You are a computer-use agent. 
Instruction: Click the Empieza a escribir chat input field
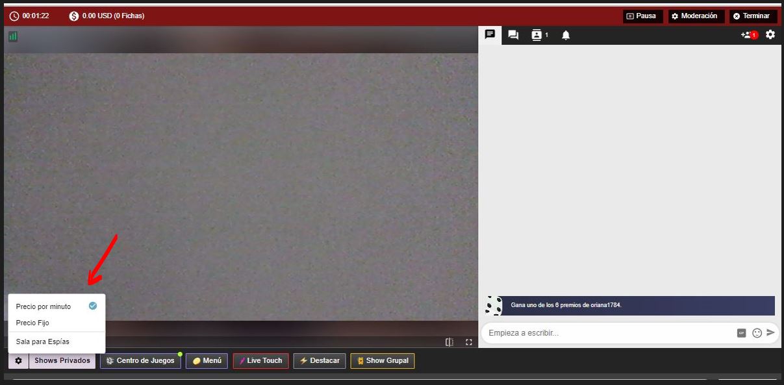(607, 333)
